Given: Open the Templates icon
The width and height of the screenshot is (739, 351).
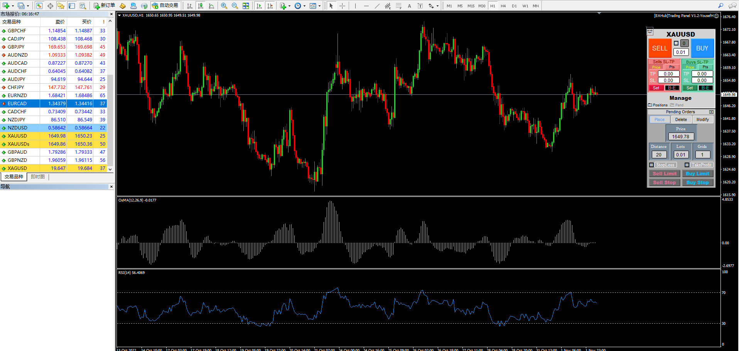Looking at the screenshot, I should click(313, 6).
